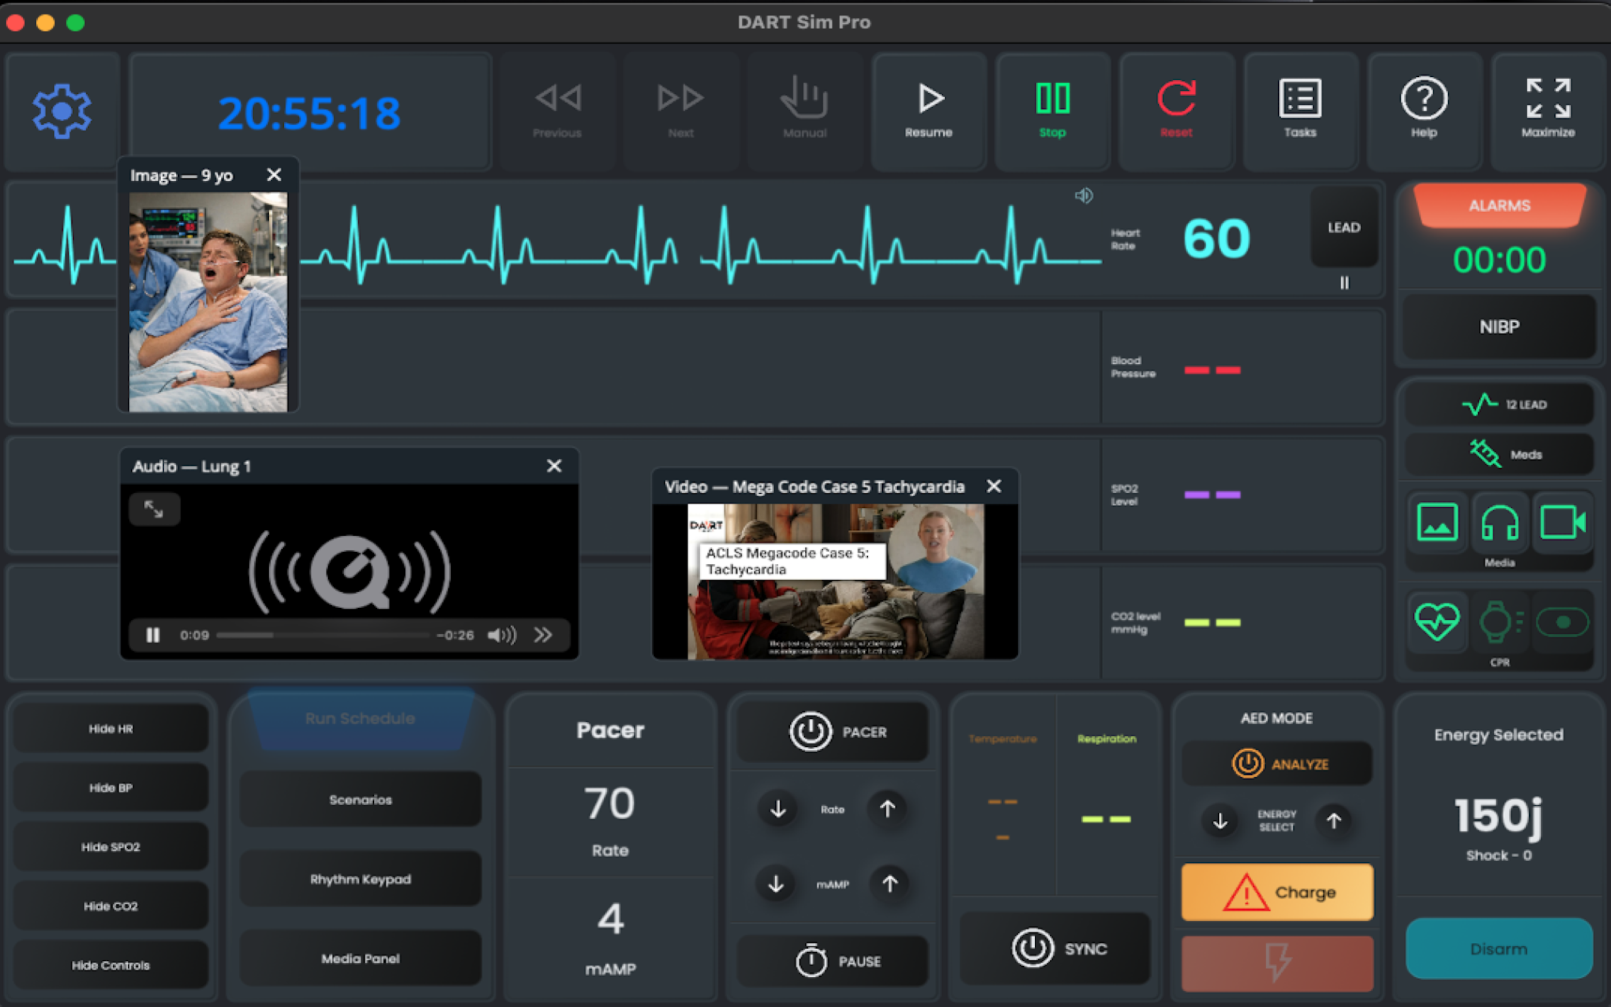Close the Audio — Lung 1 window
This screenshot has height=1007, width=1611.
click(x=554, y=466)
